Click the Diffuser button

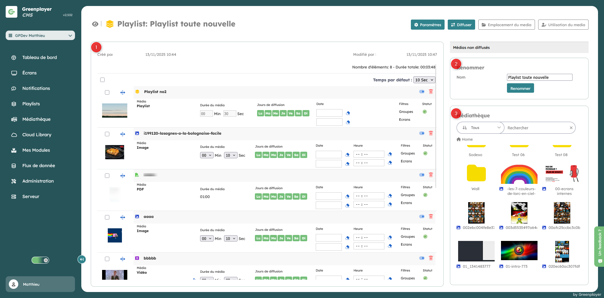461,25
